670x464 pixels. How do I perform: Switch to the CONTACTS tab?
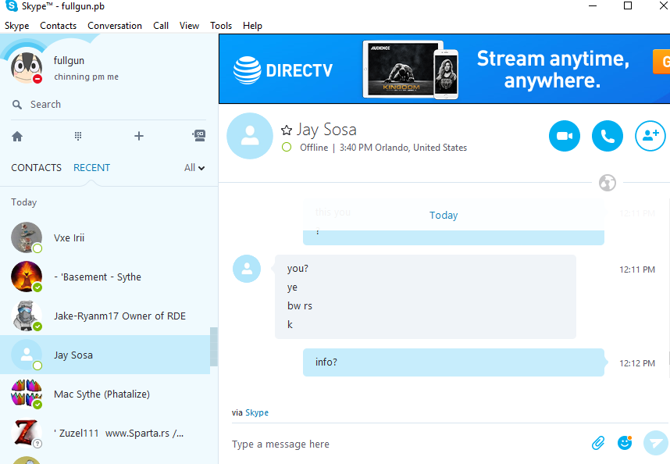pyautogui.click(x=37, y=167)
